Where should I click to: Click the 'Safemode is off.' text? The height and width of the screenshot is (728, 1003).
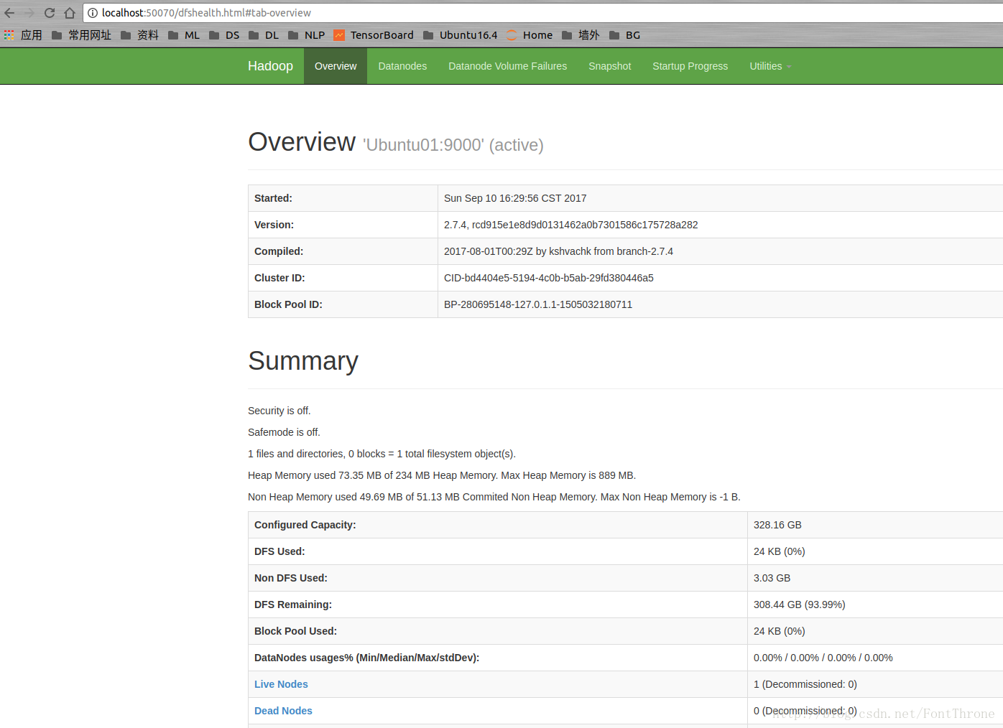[284, 432]
